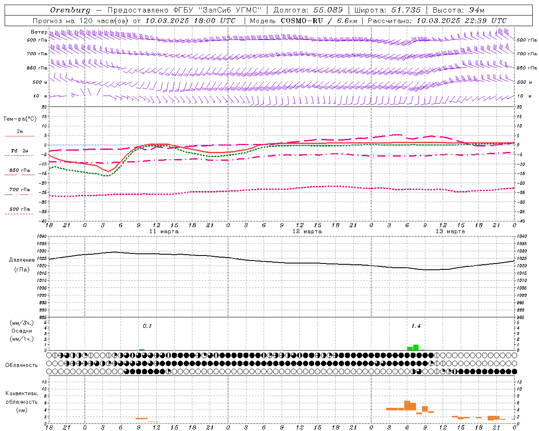Screen dimensions: 539x431
Task: Click 'Рассчитано: 10.03.2025 22:39 UTC' timestamp
Action: pyautogui.click(x=437, y=21)
